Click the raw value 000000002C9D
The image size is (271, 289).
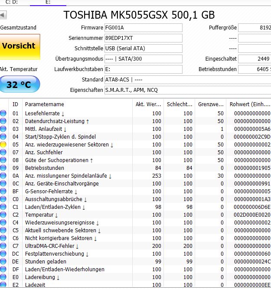click(x=252, y=136)
